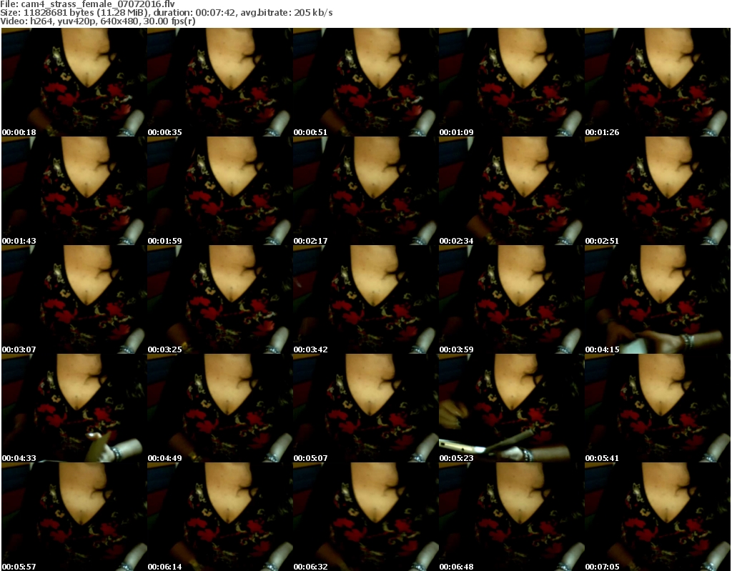Open the 00:05:07 thumbnail

(x=365, y=408)
